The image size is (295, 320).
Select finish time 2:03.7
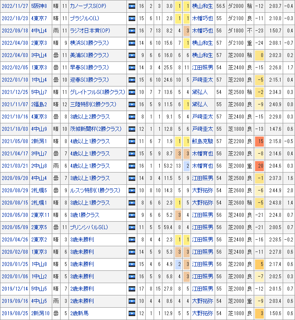point(275,6)
